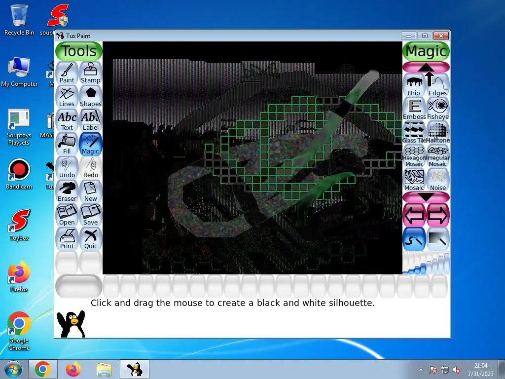The width and height of the screenshot is (505, 379).
Task: Show hidden system tray icons
Action: coord(421,370)
